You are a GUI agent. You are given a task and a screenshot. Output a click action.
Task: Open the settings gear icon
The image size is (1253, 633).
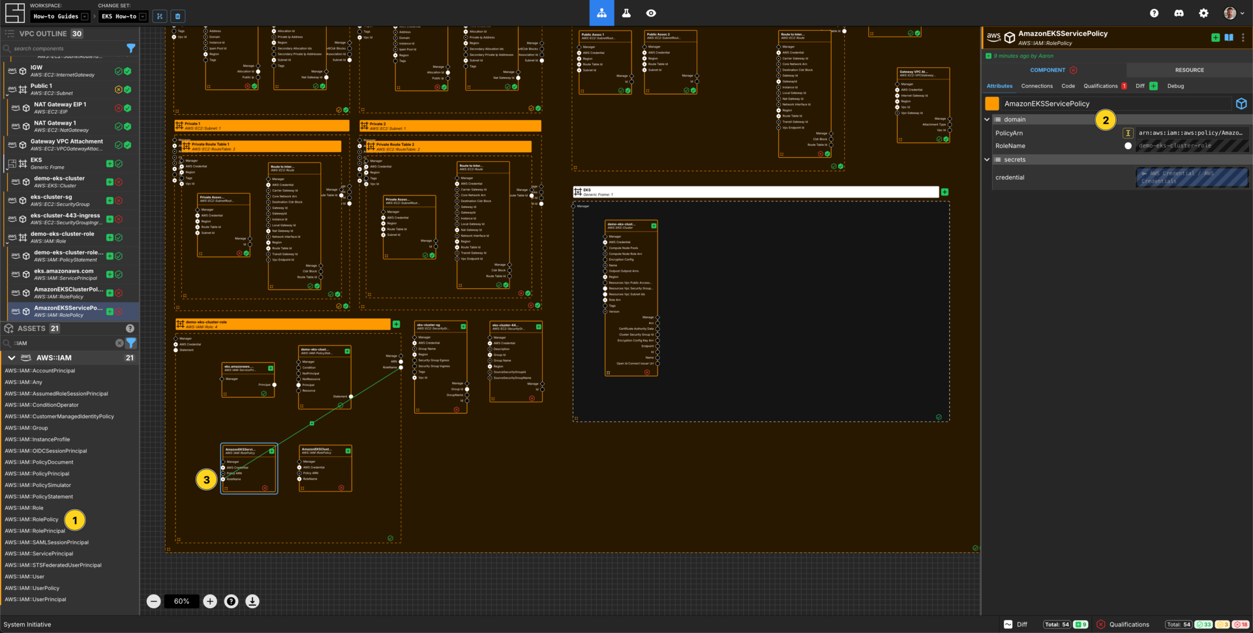click(x=1203, y=13)
